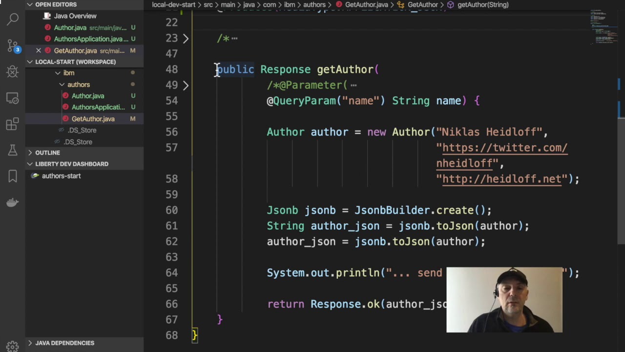Click breadcrumb java
This screenshot has height=352, width=625.
249,5
